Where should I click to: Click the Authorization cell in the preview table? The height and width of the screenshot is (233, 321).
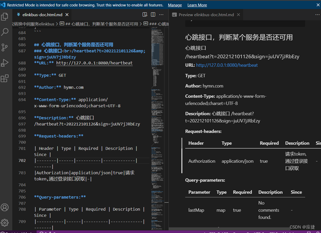202,161
